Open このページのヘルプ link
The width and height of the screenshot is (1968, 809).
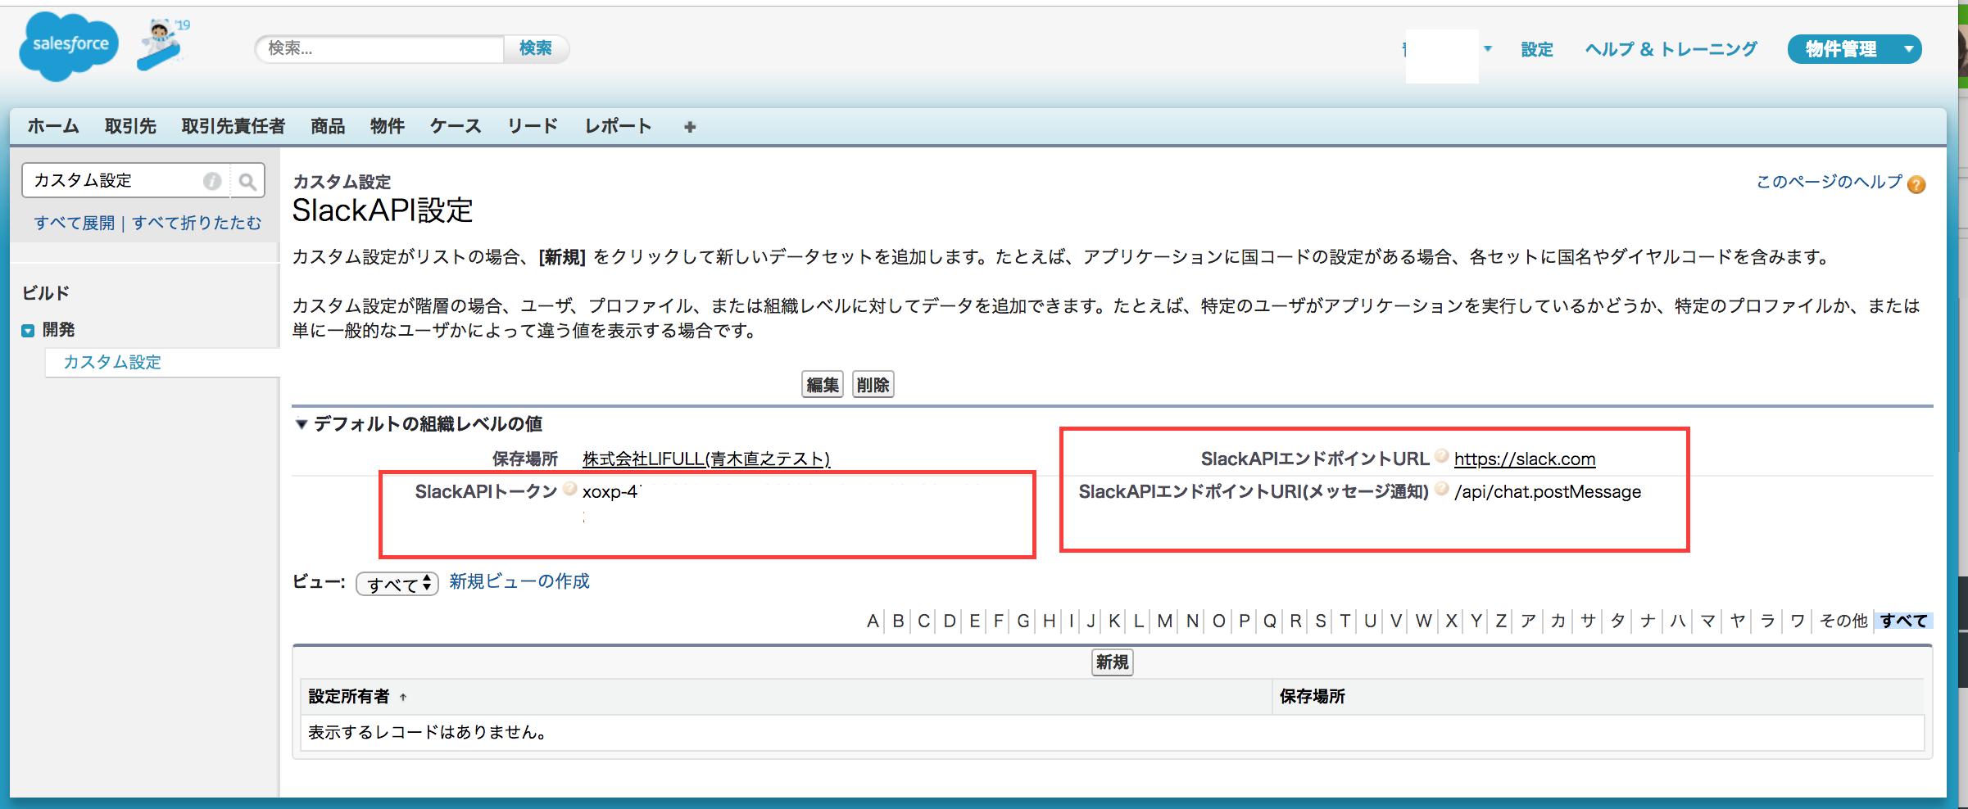(1830, 182)
